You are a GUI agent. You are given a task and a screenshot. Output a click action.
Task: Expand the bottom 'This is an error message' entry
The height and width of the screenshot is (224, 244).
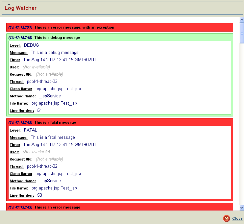pyautogui.click(x=57, y=207)
